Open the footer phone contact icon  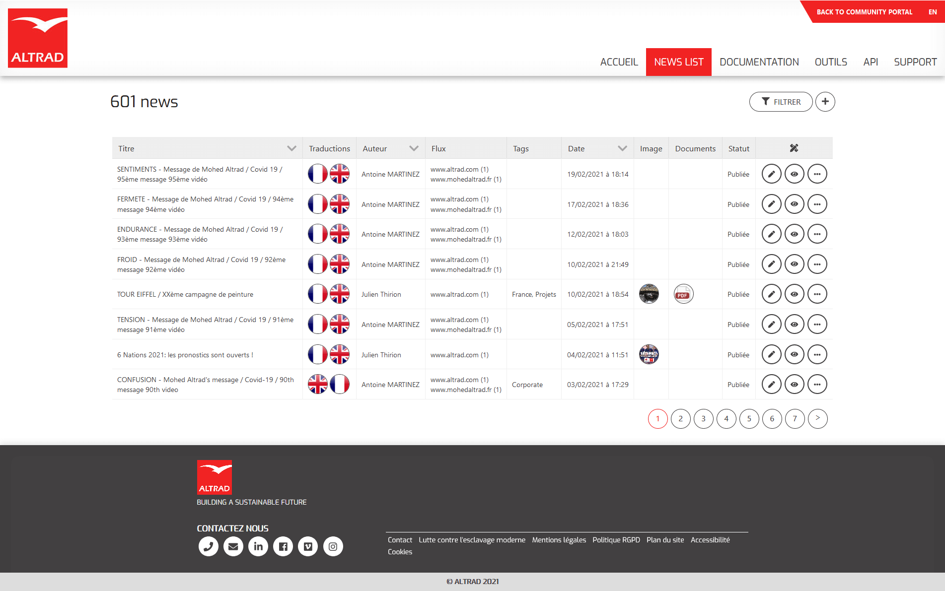[x=209, y=546]
